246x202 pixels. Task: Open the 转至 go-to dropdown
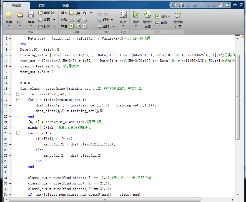112,20
